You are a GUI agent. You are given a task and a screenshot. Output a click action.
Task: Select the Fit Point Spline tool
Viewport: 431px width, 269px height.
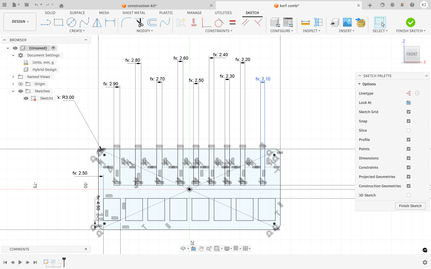coord(85,22)
